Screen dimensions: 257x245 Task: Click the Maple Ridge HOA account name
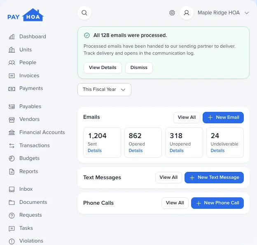(218, 13)
